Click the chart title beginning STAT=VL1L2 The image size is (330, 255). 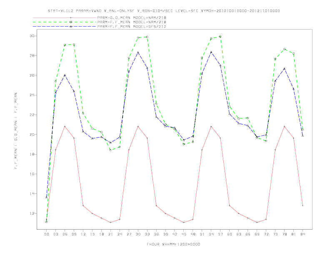click(164, 11)
